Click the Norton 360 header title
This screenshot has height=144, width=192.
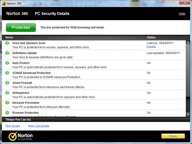(17, 13)
